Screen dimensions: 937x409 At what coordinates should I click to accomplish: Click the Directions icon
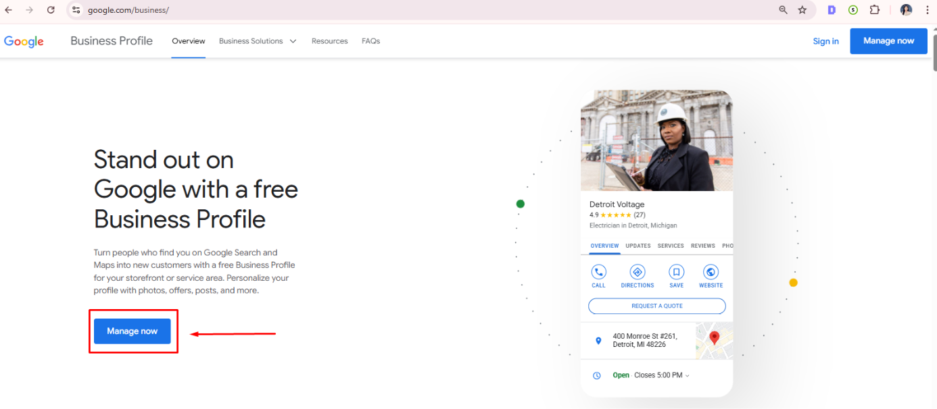click(x=638, y=272)
